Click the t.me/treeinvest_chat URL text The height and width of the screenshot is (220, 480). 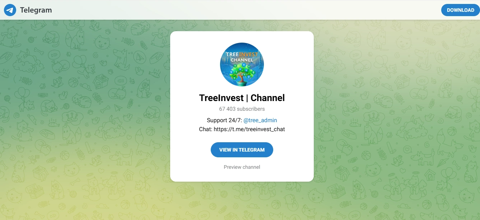point(250,129)
